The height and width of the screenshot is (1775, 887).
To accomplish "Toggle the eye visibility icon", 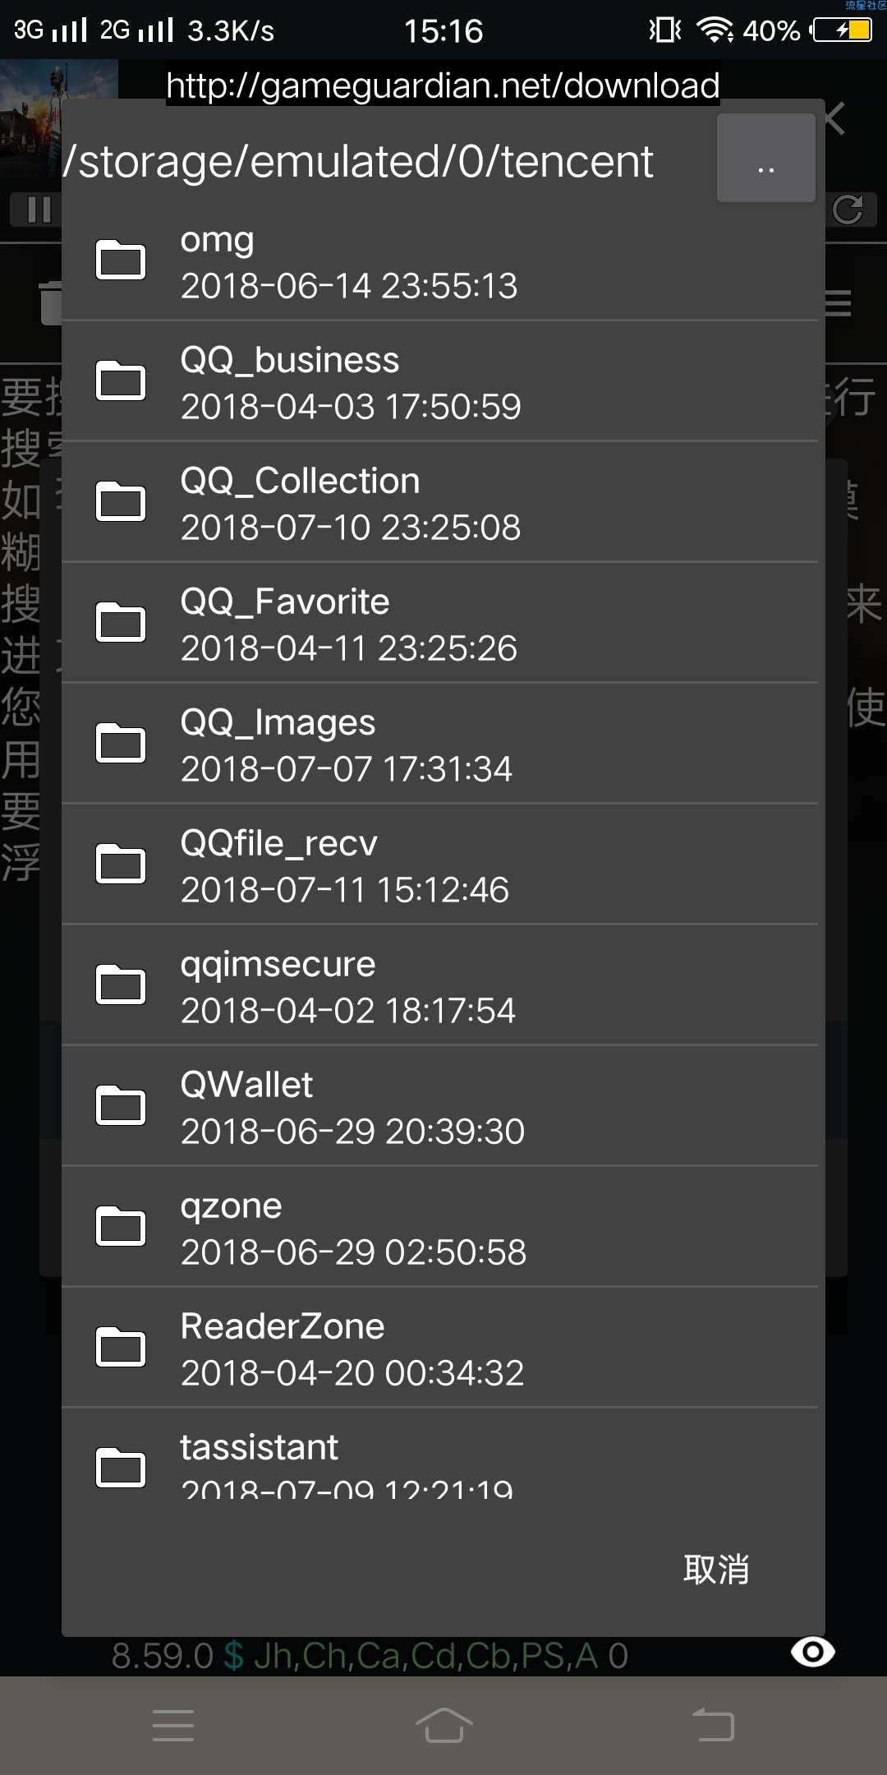I will (812, 1651).
